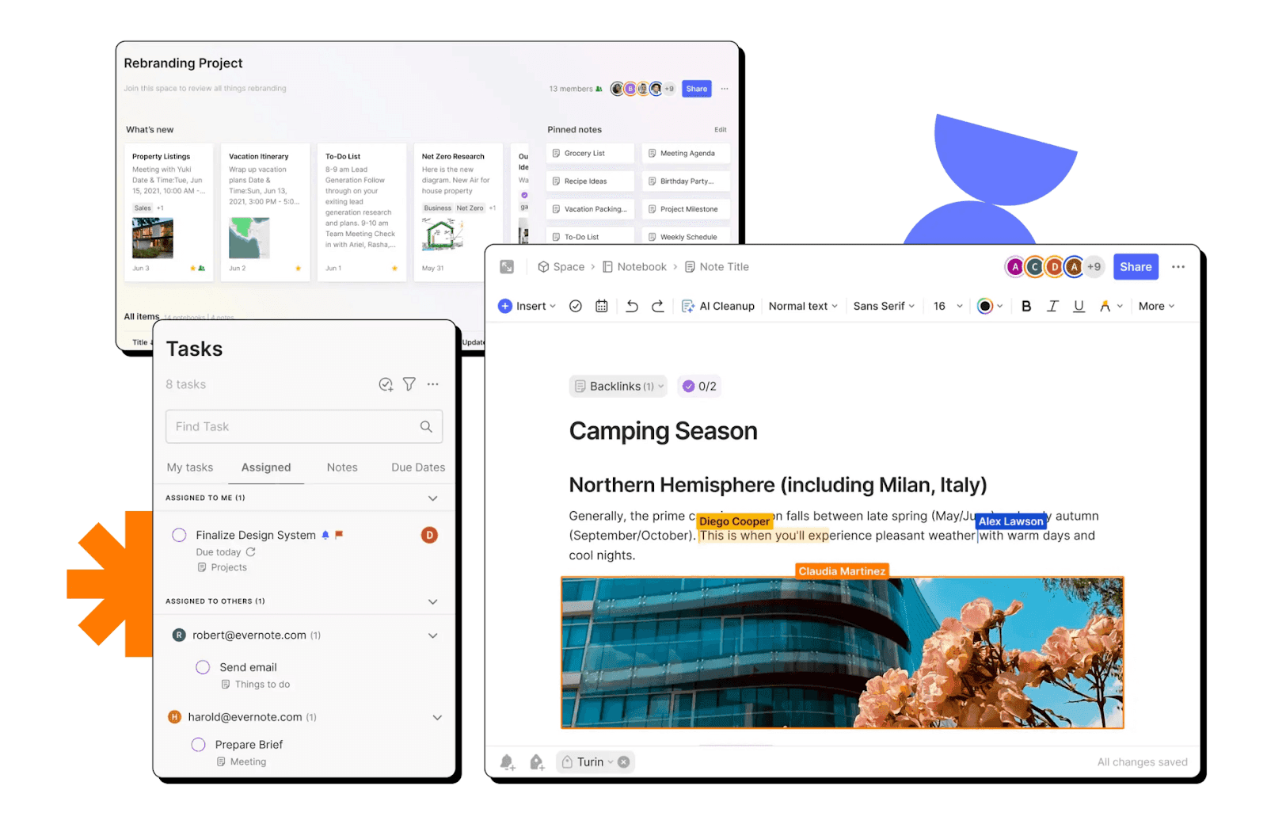Open the Backlinks link above Camping Season
The image size is (1267, 828).
pyautogui.click(x=618, y=386)
